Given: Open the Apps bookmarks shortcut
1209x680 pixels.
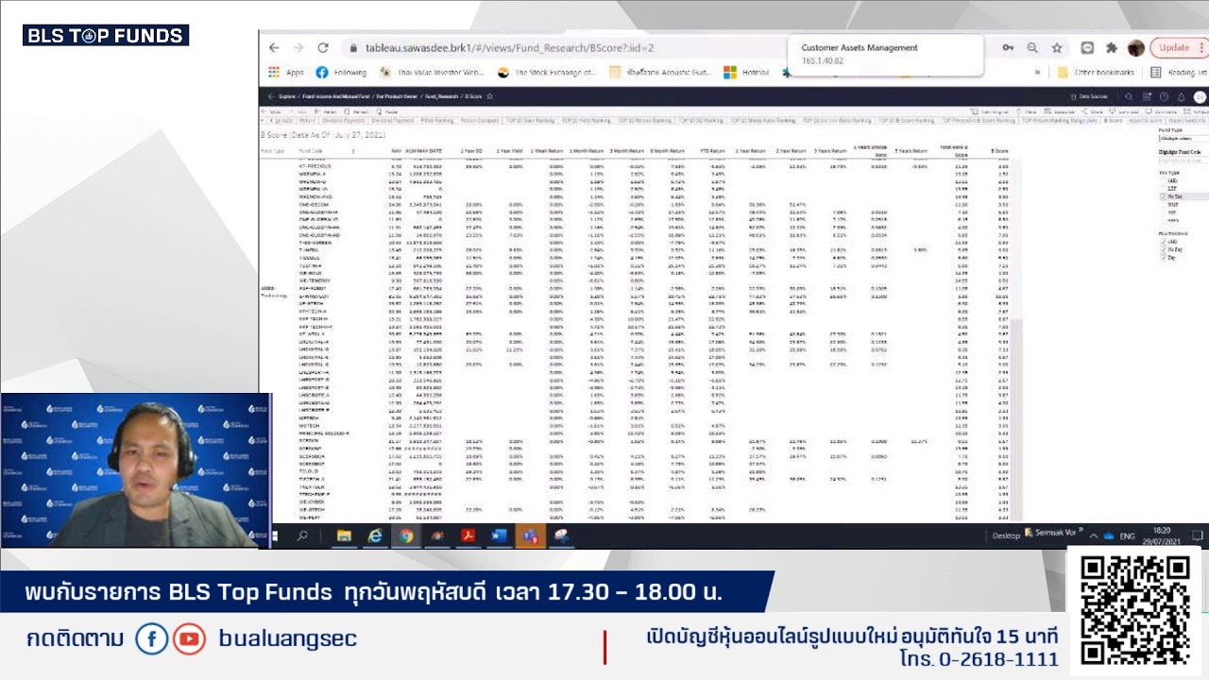Looking at the screenshot, I should coord(286,72).
